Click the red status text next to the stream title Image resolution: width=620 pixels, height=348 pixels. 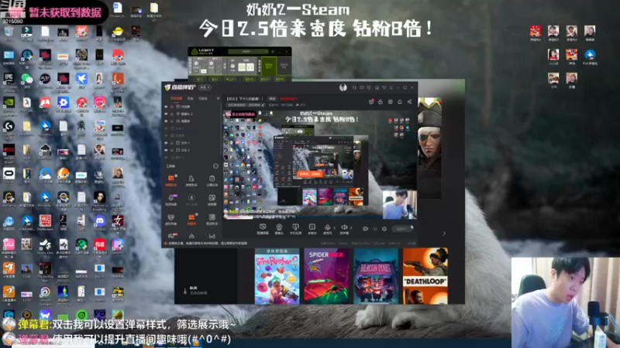pos(288,99)
